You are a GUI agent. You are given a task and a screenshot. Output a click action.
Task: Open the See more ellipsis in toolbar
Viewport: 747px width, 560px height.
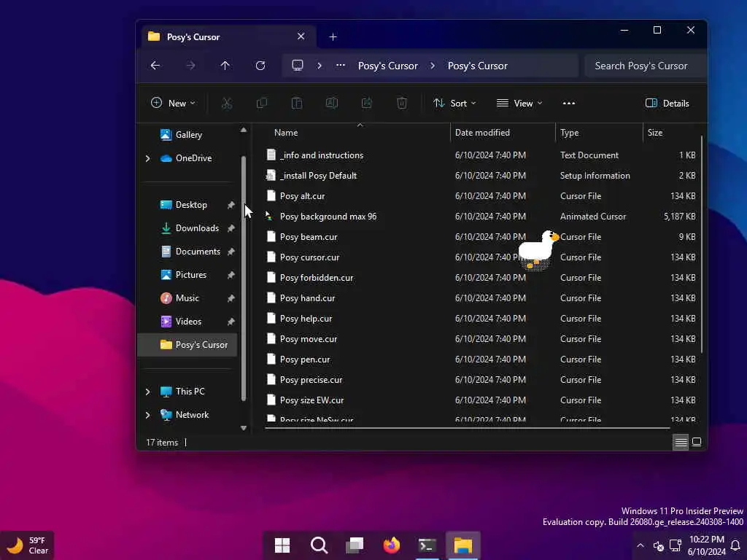coord(569,104)
